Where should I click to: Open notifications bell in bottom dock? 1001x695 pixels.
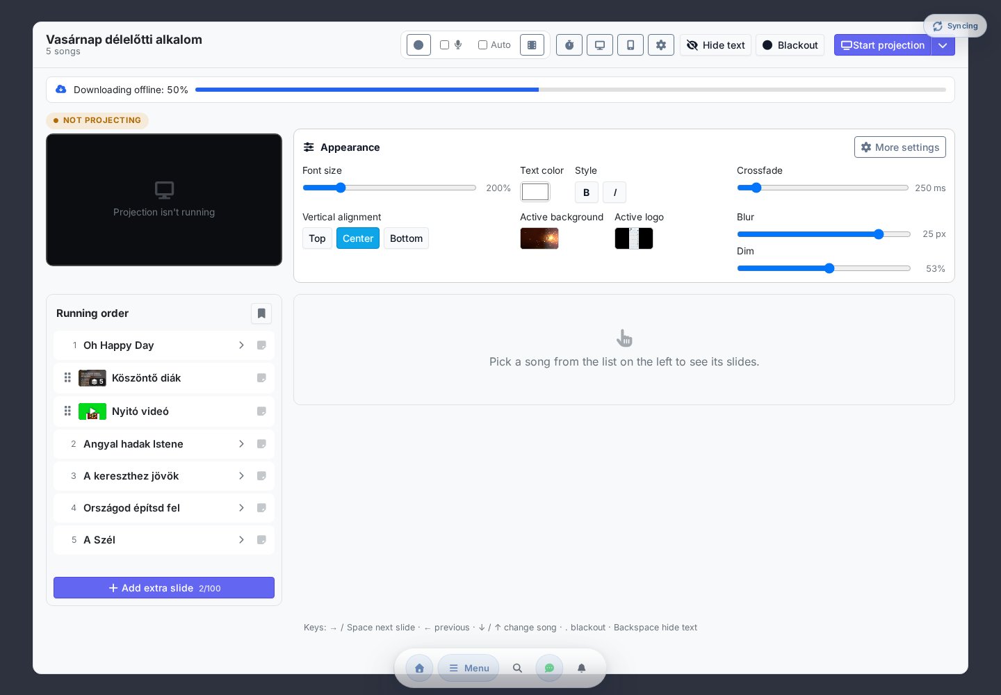pos(582,668)
